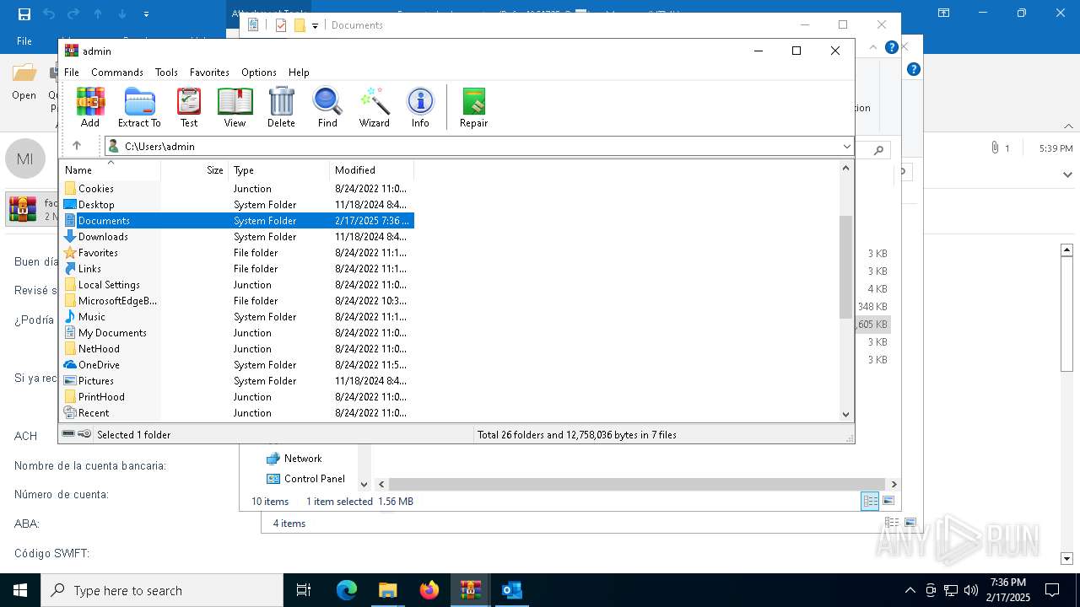This screenshot has width=1080, height=607.
Task: Select the PrintHood junction row
Action: click(237, 397)
